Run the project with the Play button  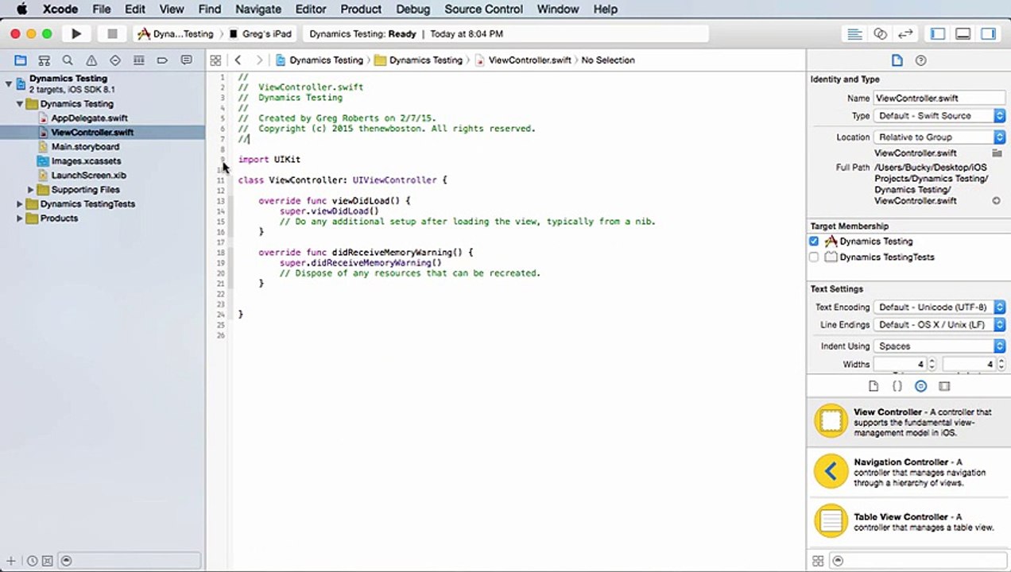pos(76,34)
